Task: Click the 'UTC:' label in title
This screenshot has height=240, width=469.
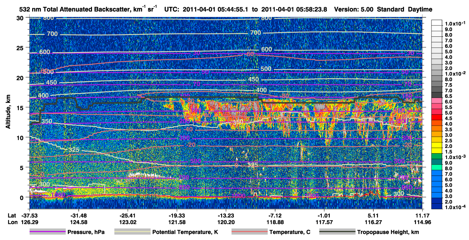Action: tap(172, 10)
